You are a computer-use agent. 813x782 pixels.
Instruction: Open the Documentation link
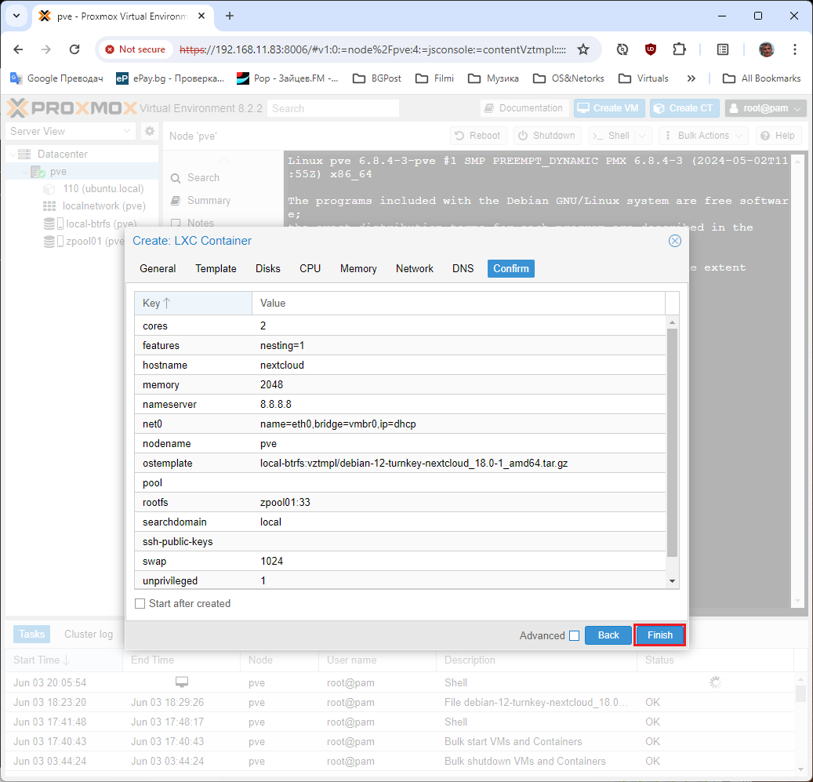click(524, 108)
